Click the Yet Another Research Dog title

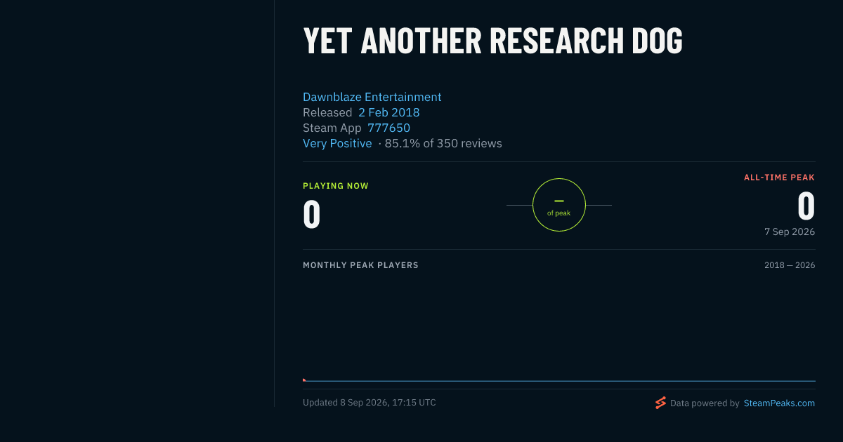point(492,41)
